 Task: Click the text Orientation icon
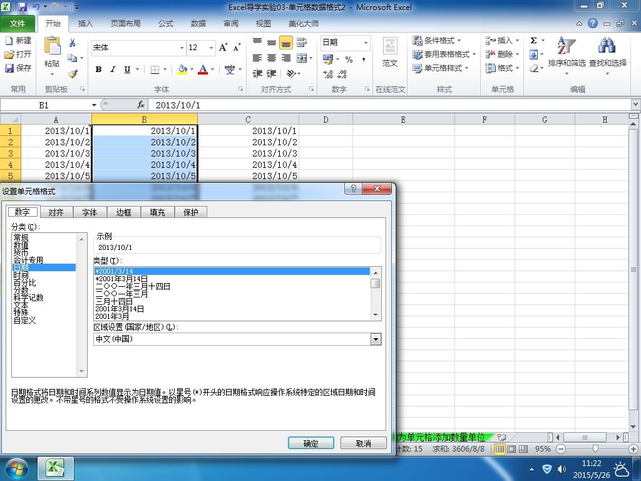290,74
